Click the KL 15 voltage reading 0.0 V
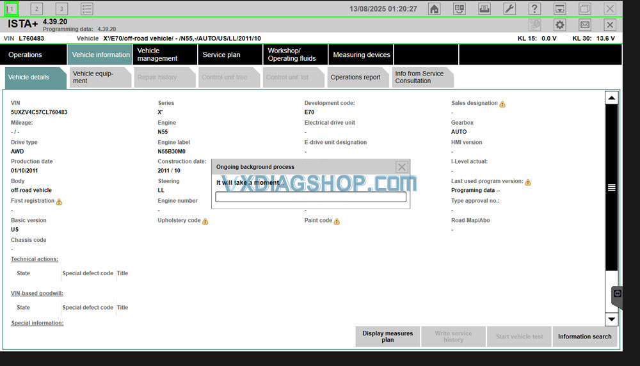 [549, 38]
